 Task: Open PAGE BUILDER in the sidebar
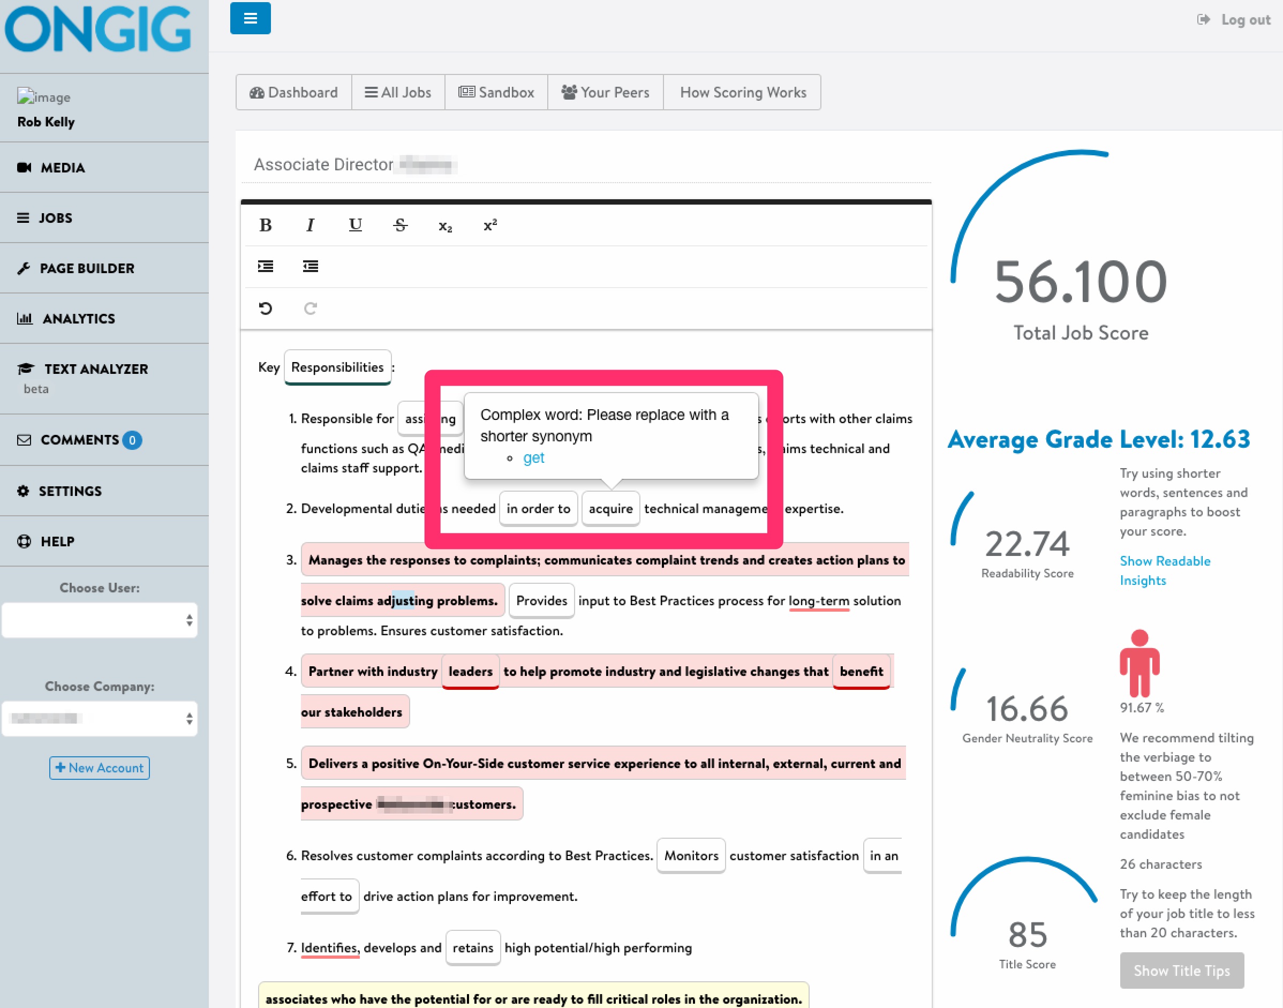pyautogui.click(x=104, y=268)
